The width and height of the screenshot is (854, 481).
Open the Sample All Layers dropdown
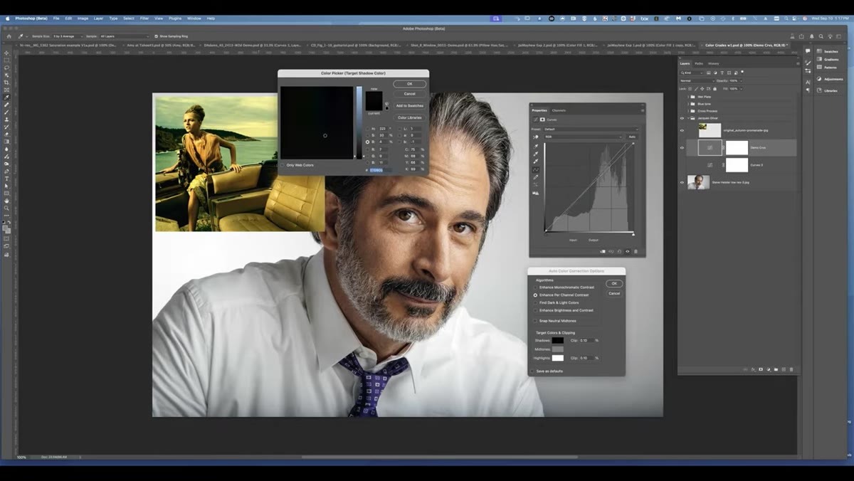click(125, 36)
